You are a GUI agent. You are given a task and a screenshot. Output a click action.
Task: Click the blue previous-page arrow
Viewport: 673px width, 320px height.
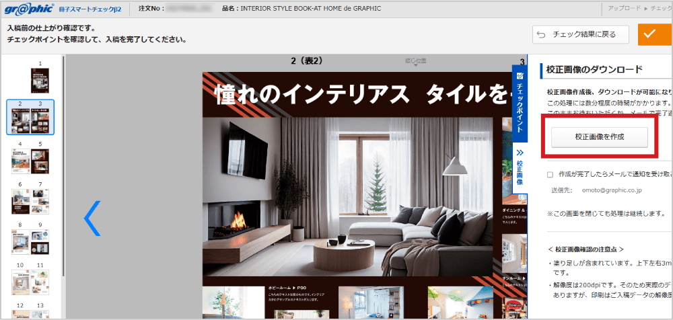pos(92,218)
